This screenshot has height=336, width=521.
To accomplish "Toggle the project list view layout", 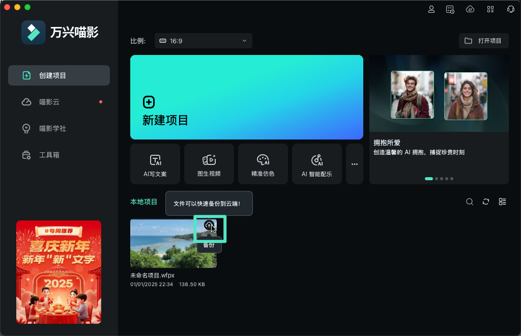I will 502,202.
